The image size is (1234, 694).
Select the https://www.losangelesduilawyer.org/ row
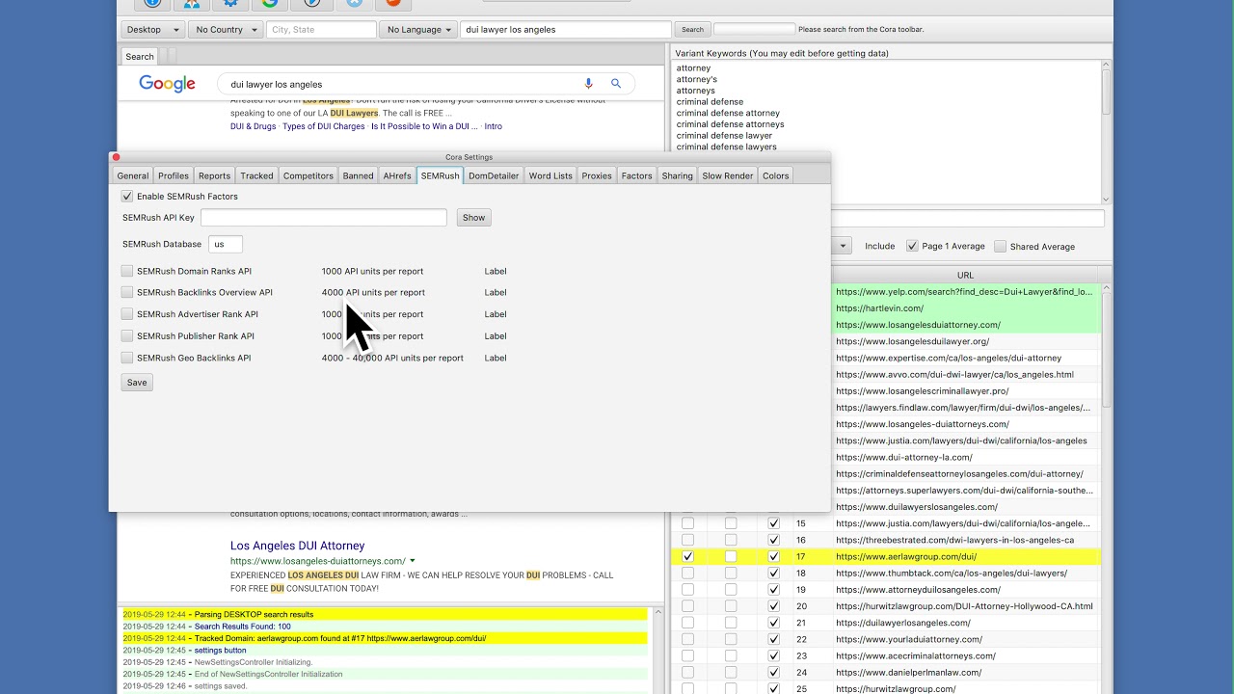click(965, 341)
